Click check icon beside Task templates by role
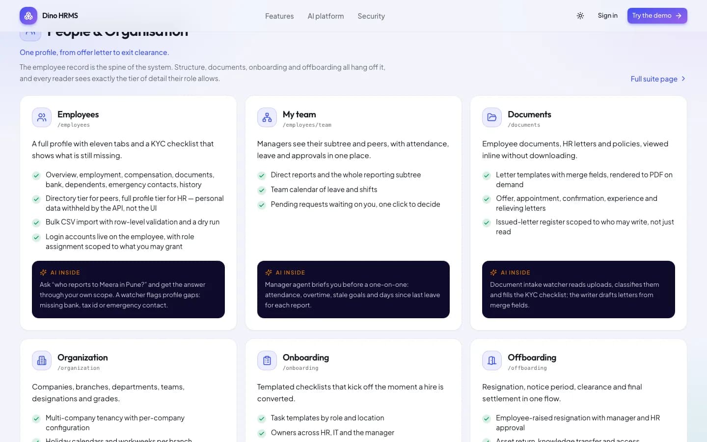Screen dimensions: 707x442 click(262, 418)
